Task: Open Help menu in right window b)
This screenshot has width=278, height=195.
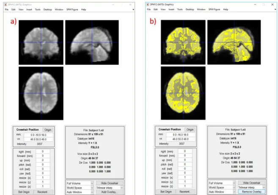Action: coord(226,9)
